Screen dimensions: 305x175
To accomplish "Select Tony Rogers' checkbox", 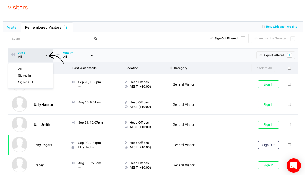I will [289, 145].
